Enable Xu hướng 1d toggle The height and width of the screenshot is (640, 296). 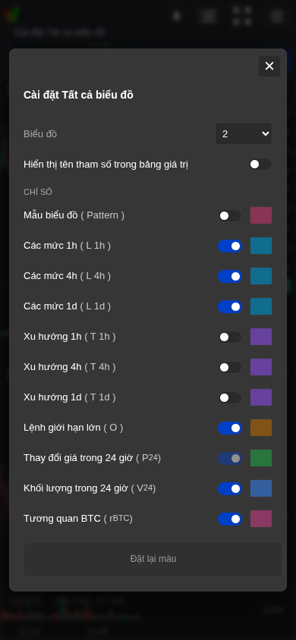coord(230,397)
